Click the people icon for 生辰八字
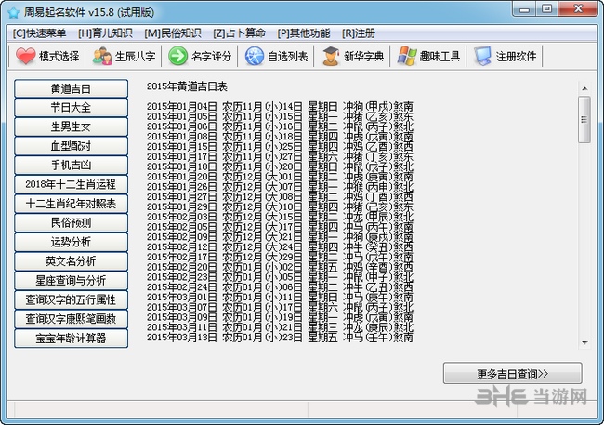 click(x=102, y=57)
